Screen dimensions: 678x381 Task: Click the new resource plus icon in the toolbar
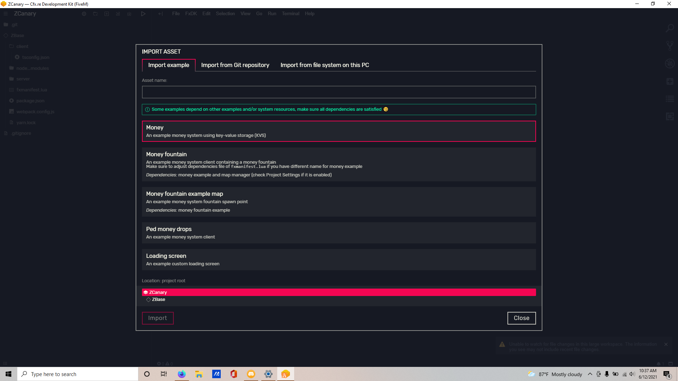107,13
